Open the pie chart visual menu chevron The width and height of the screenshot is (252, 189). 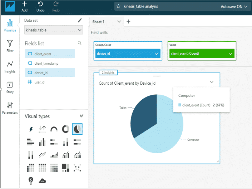(x=212, y=82)
